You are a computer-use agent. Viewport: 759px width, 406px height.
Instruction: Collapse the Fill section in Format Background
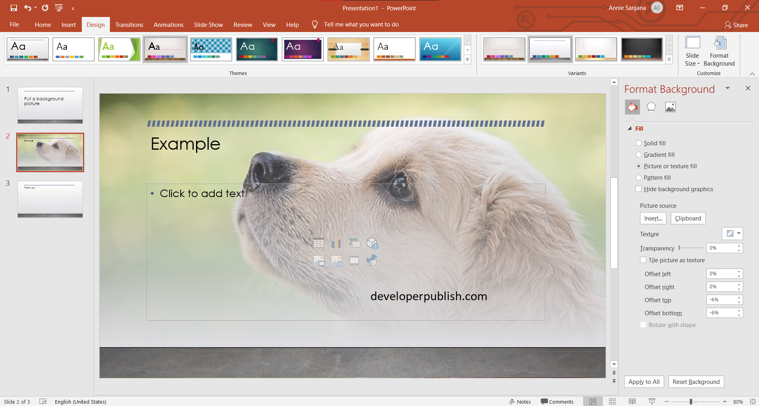pyautogui.click(x=630, y=128)
